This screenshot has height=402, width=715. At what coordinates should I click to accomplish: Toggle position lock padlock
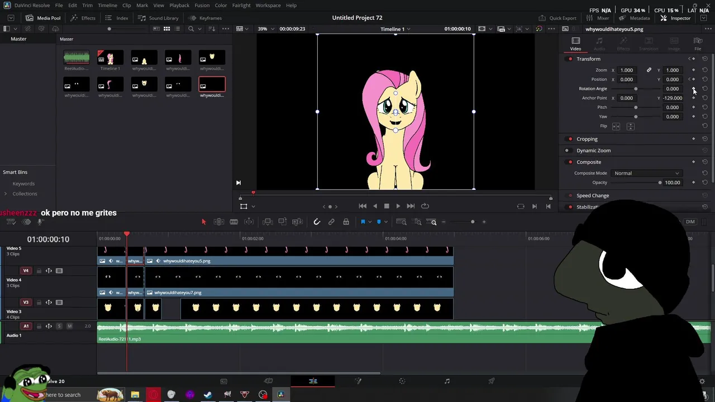346,222
